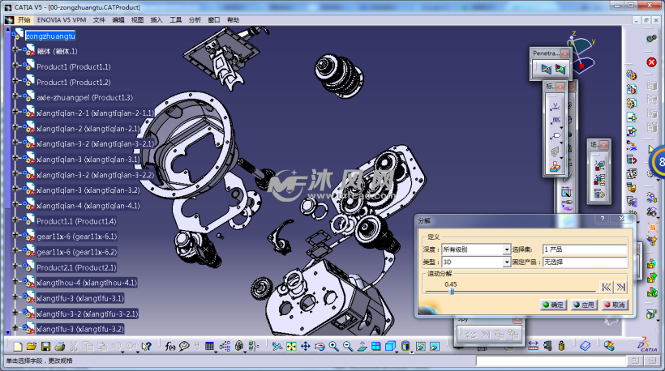The height and width of the screenshot is (371, 665).
Task: Click the explode scroll slider handle at 0.45
Action: click(x=452, y=292)
